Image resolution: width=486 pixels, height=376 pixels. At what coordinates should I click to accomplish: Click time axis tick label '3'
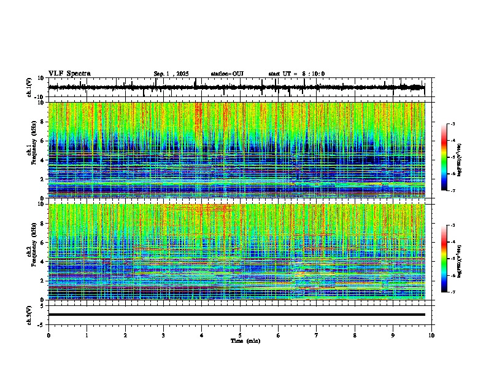(x=163, y=335)
